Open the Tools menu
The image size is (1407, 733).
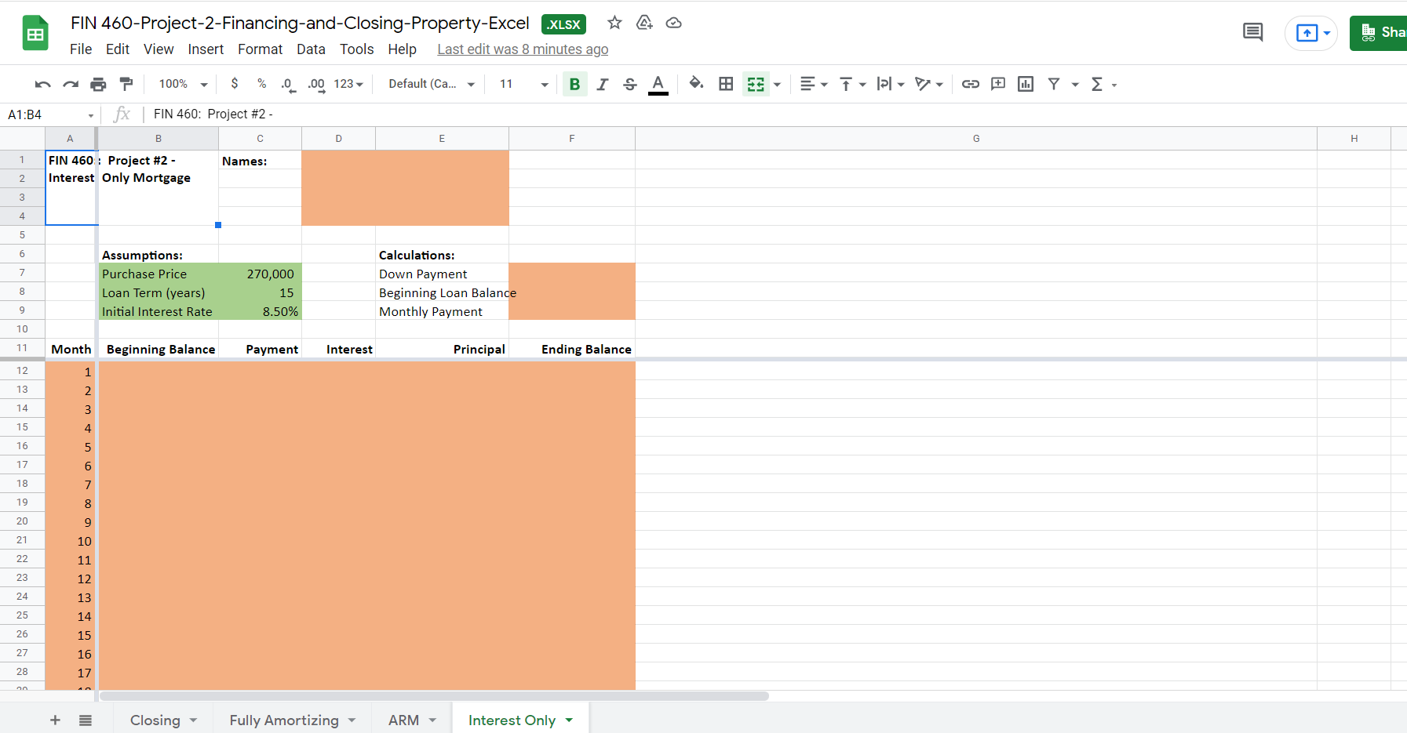click(x=356, y=49)
